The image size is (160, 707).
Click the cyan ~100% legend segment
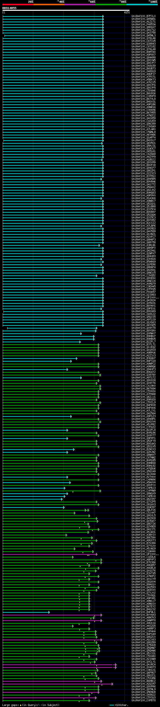[x=142, y=5]
